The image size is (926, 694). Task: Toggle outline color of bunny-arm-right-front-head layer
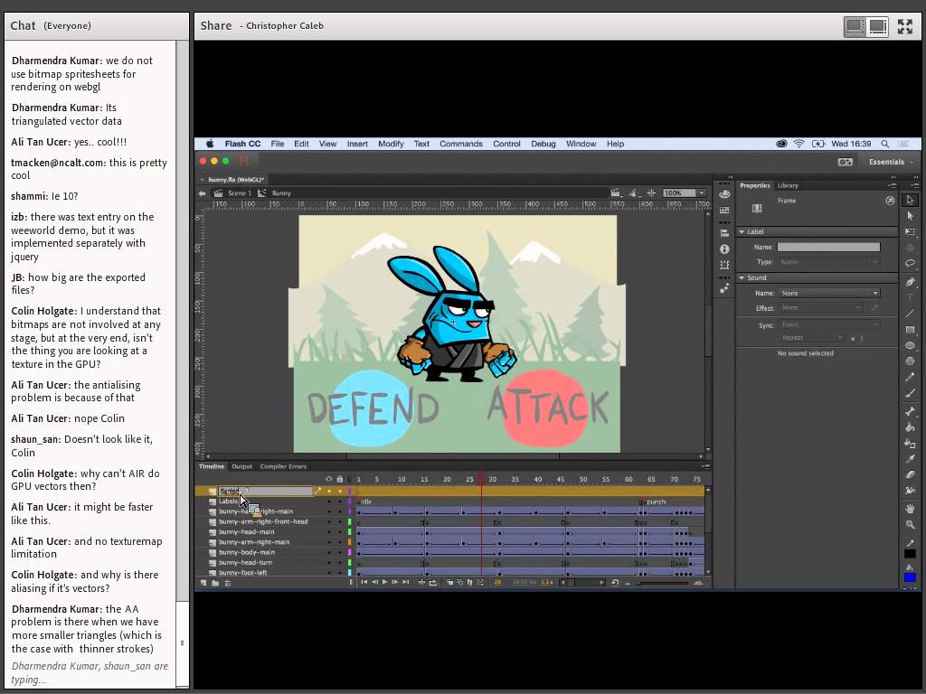click(350, 521)
